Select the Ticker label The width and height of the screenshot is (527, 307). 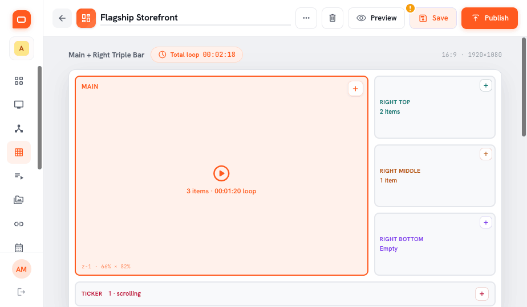[x=91, y=293]
